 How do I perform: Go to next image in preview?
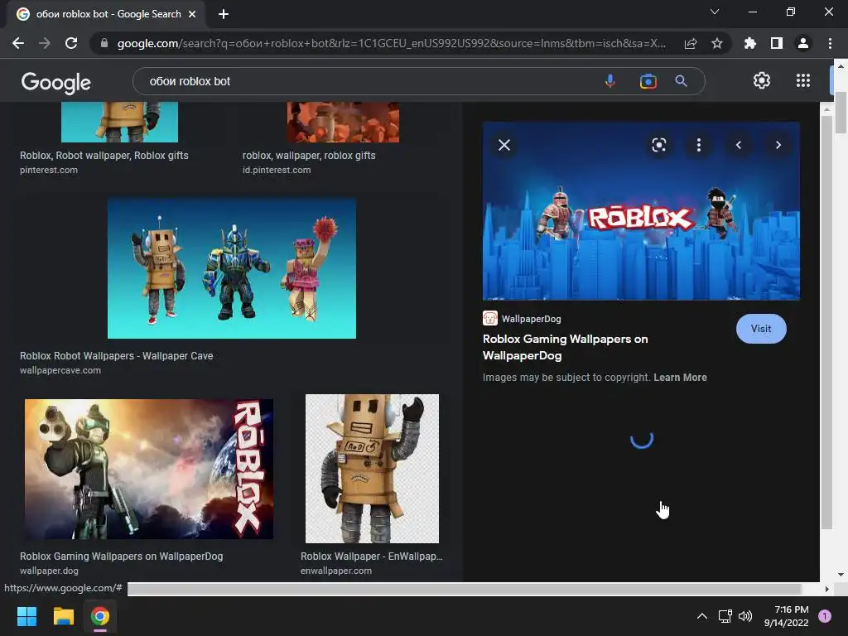[x=778, y=145]
